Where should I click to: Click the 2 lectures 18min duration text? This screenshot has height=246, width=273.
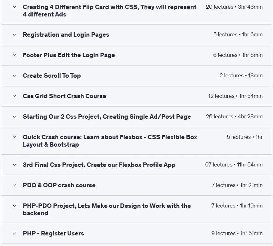tap(241, 75)
